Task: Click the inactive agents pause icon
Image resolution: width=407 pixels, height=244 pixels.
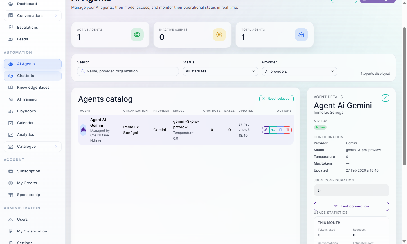Action: pyautogui.click(x=219, y=35)
